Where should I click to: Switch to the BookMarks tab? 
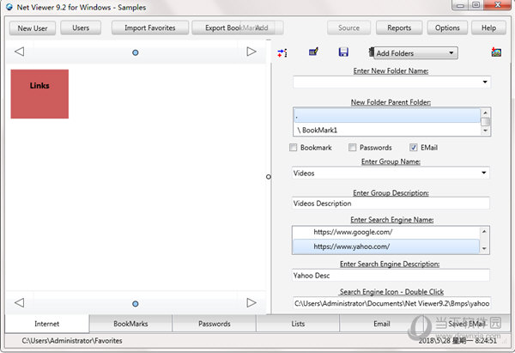point(130,324)
